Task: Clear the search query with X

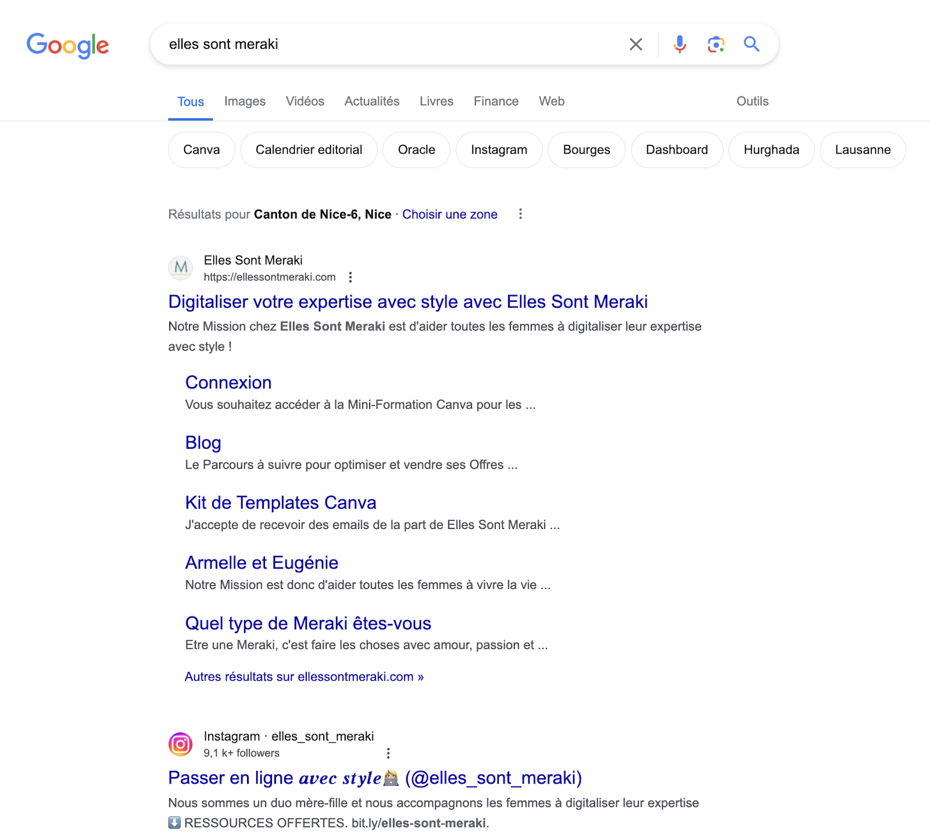Action: 636,44
